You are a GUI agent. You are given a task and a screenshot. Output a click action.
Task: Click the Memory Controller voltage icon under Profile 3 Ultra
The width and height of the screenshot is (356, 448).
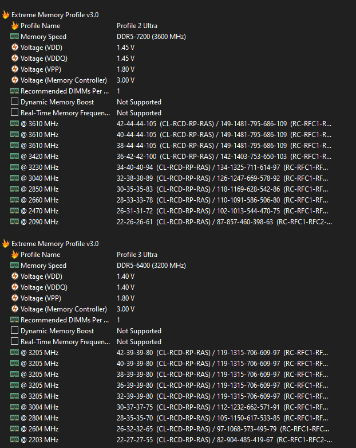click(x=14, y=309)
